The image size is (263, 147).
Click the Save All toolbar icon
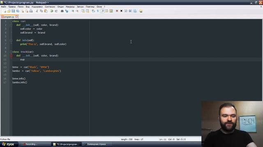pos(18,11)
